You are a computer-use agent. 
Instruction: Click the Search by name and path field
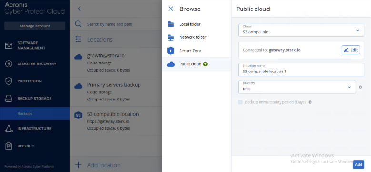pos(110,24)
